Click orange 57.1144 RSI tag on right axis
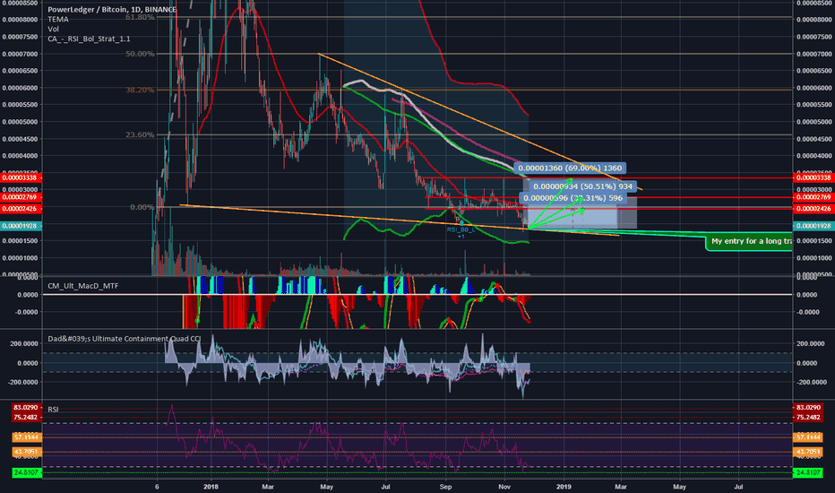This screenshot has width=835, height=493. 808,437
